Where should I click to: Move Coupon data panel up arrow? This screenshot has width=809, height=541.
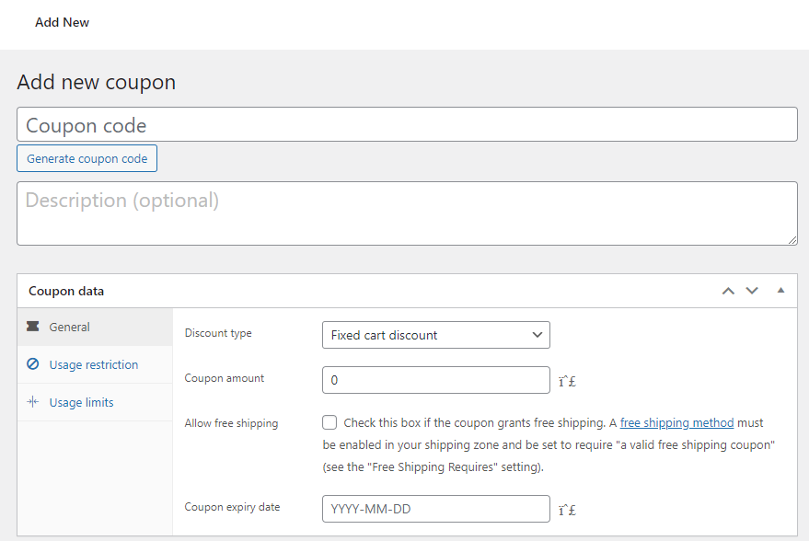coord(728,291)
